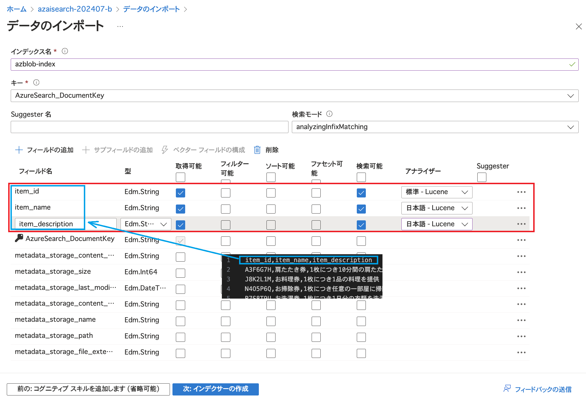Open more options for metadata_storage_path row
586x400 pixels.
coord(521,336)
